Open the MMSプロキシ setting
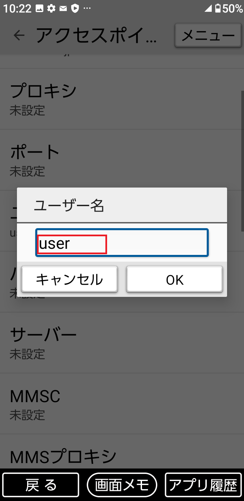 (x=122, y=457)
